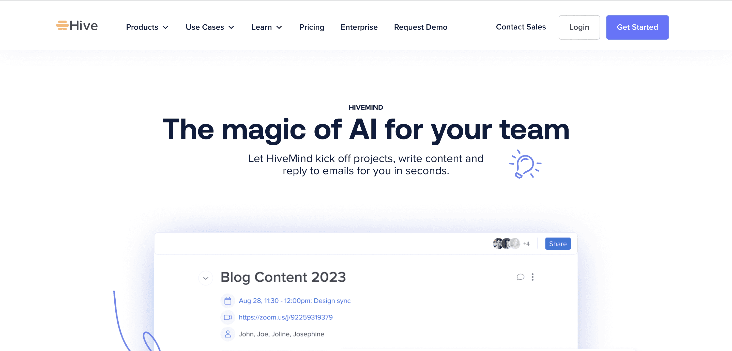Click the Get Started button
Screen dimensions: 732x351
coord(637,27)
